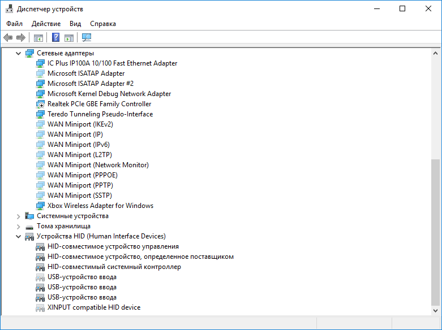Click the Сетевые адаптеры category icon
442x330 pixels.
point(29,53)
